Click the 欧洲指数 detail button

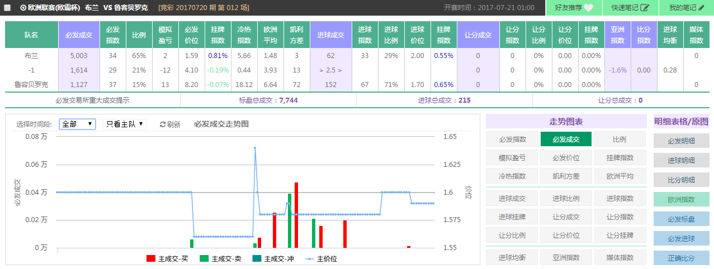681,200
